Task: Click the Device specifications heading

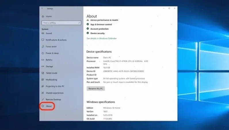Action: click(99, 52)
